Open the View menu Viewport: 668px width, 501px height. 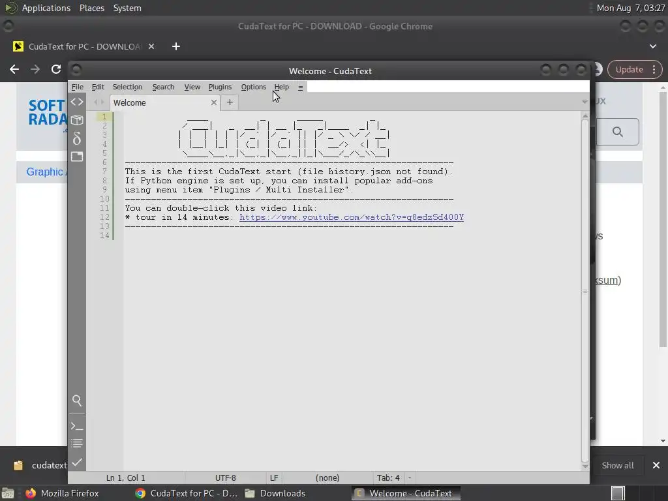[x=192, y=87]
